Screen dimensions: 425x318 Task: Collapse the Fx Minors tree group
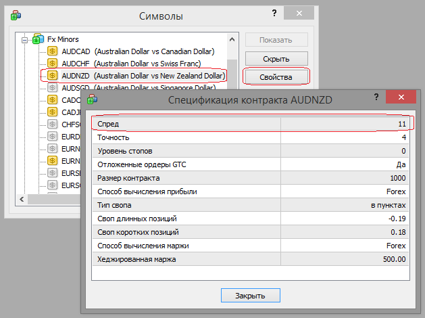25,40
